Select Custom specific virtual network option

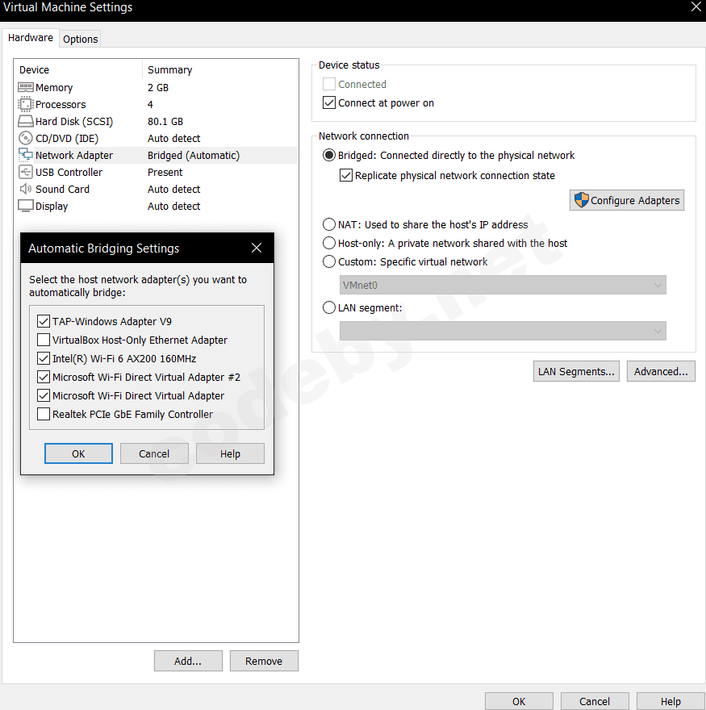tap(329, 261)
